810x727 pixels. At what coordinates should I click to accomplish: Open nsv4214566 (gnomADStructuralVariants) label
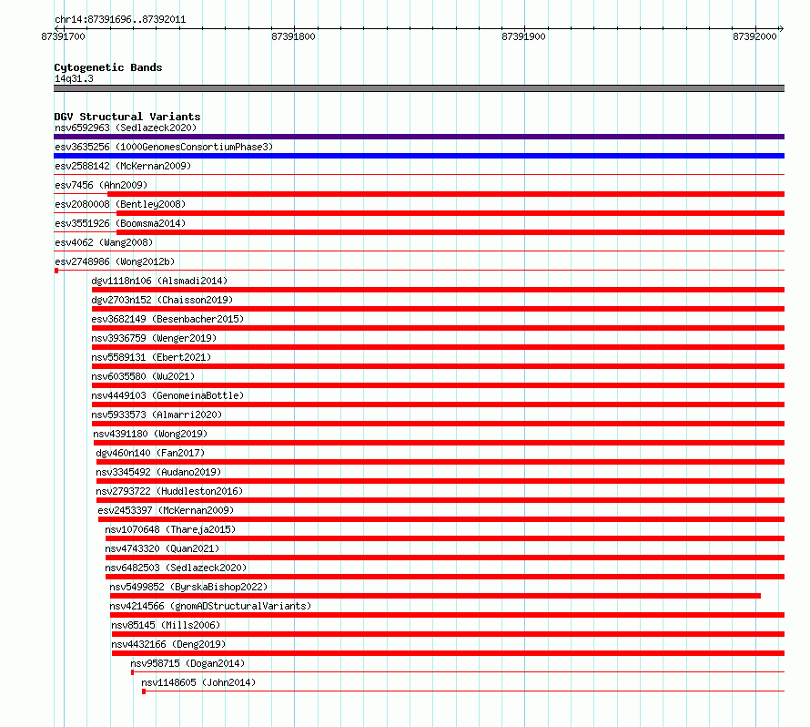pos(211,606)
